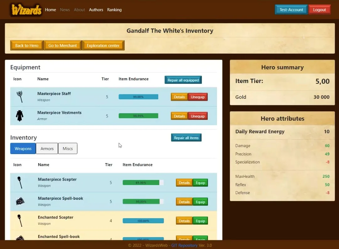Repair all equipped items

pyautogui.click(x=183, y=80)
